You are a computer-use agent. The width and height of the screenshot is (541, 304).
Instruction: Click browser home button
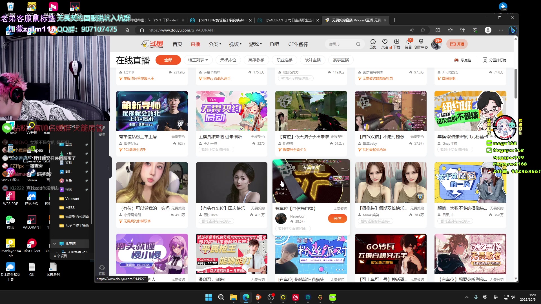[127, 30]
